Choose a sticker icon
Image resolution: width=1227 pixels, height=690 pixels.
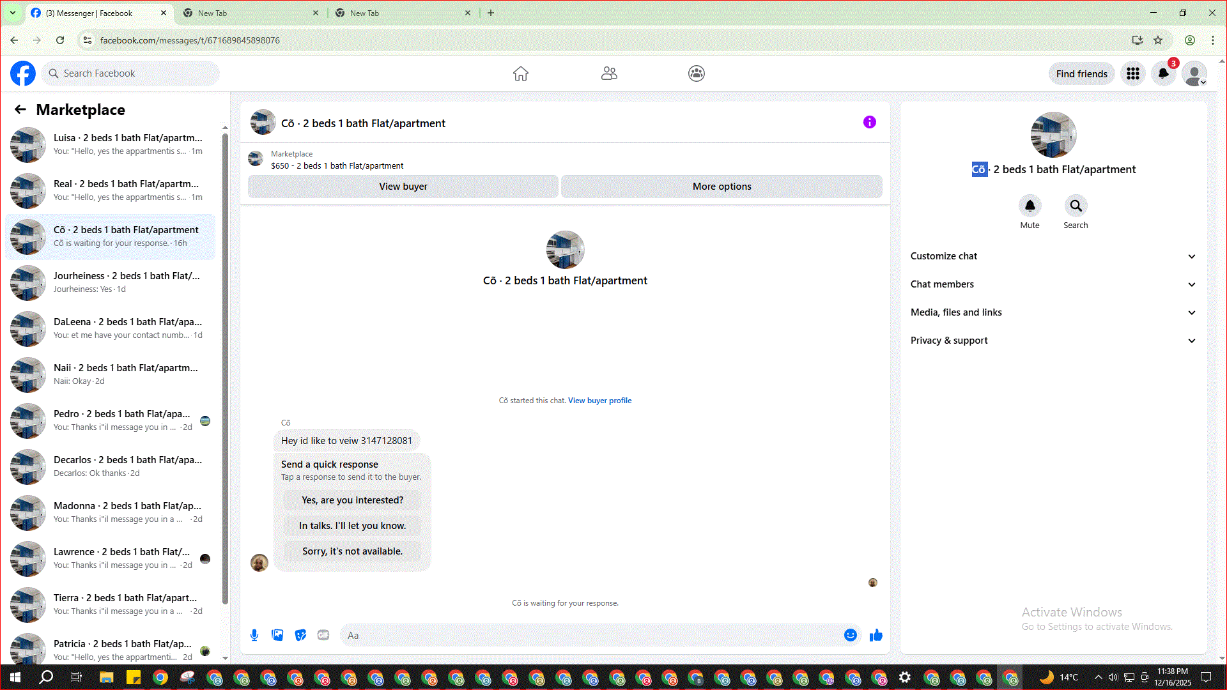click(300, 635)
